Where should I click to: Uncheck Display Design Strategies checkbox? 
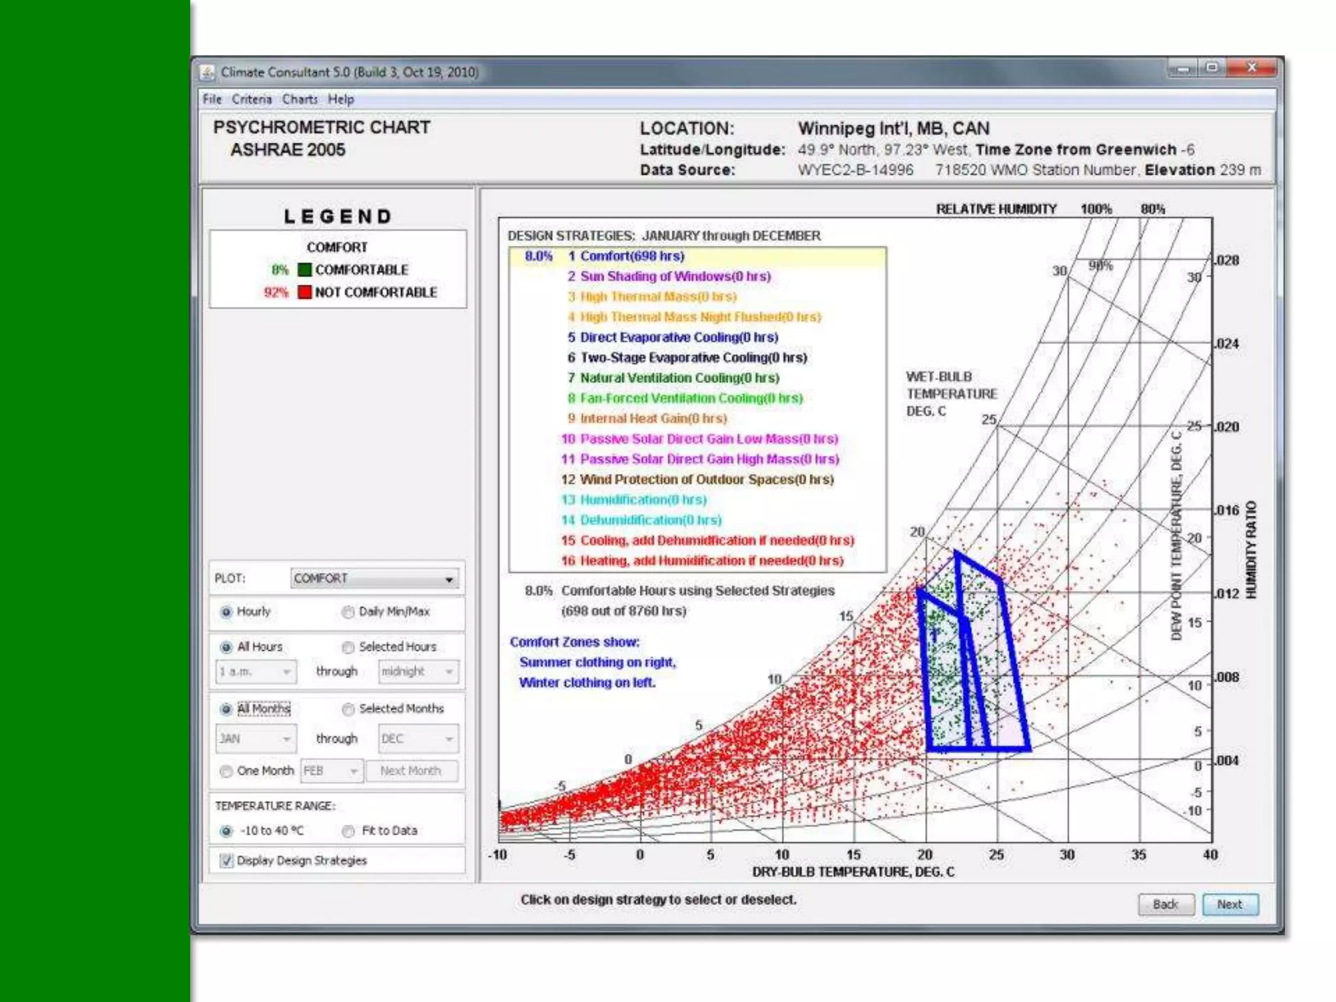click(226, 860)
